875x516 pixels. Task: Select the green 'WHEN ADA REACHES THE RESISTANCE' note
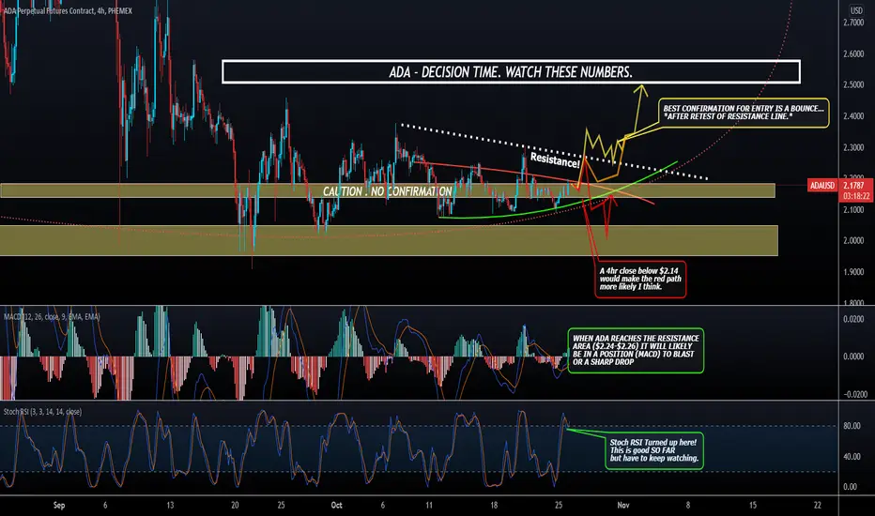pyautogui.click(x=636, y=350)
